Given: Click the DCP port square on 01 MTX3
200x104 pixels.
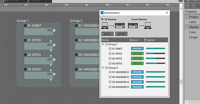Looking at the screenshot, I should click(54, 45).
